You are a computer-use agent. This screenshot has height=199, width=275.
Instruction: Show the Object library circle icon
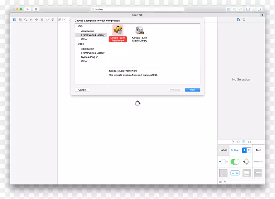(x=244, y=142)
